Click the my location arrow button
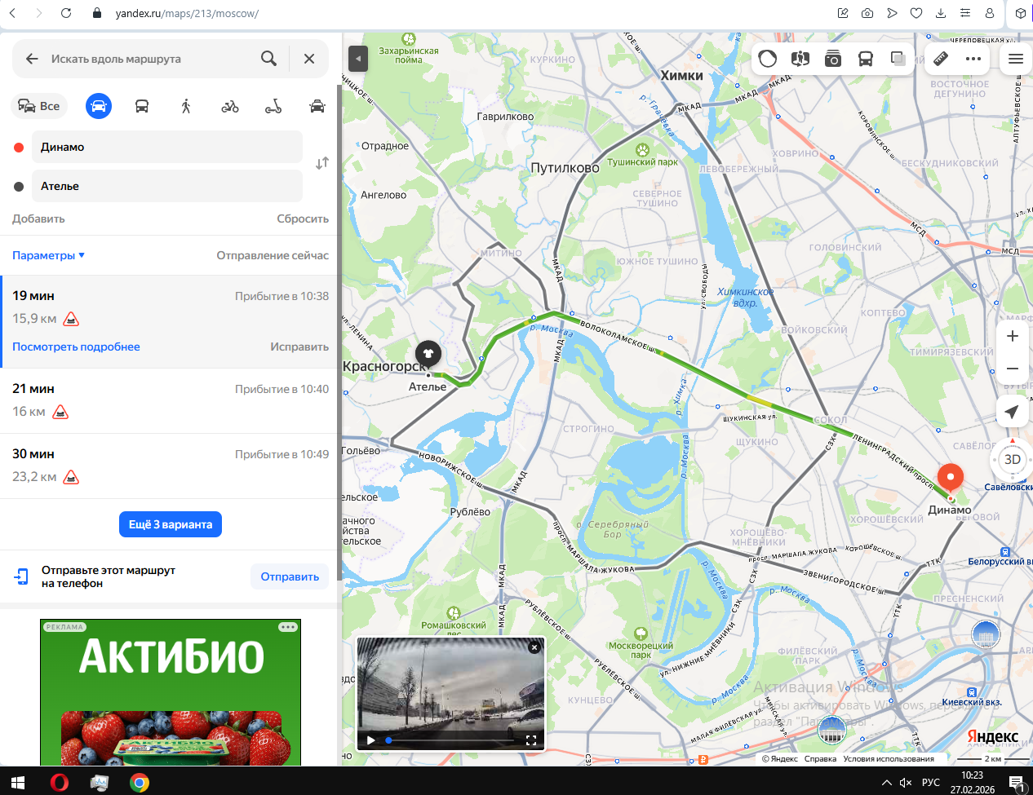This screenshot has height=795, width=1033. tap(1013, 412)
